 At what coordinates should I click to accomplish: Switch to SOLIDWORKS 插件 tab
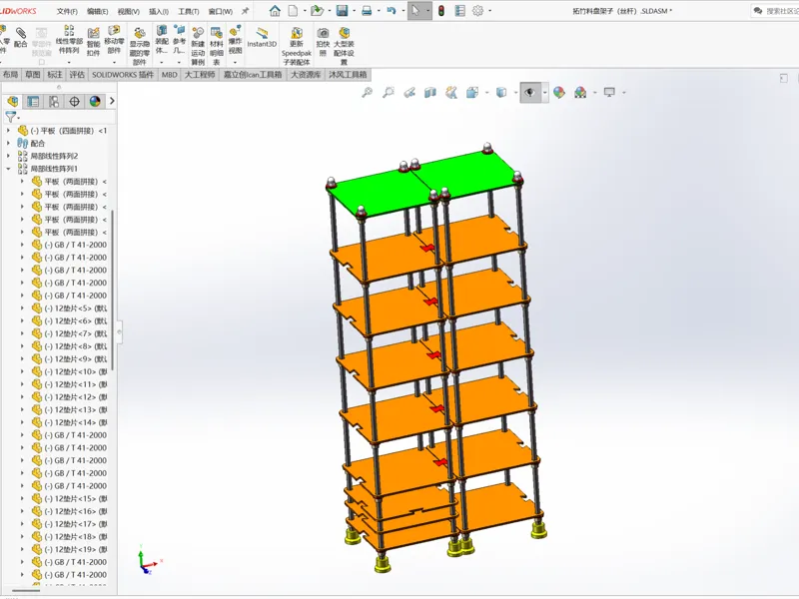pyautogui.click(x=122, y=75)
